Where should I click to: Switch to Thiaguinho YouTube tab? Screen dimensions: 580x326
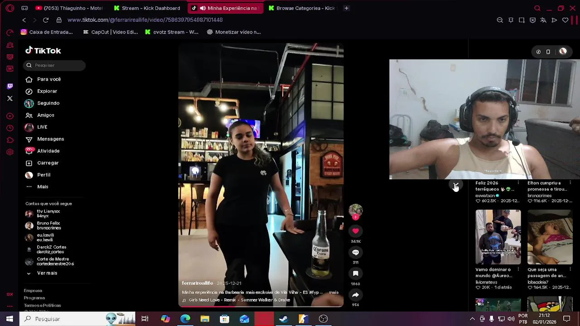click(x=69, y=8)
